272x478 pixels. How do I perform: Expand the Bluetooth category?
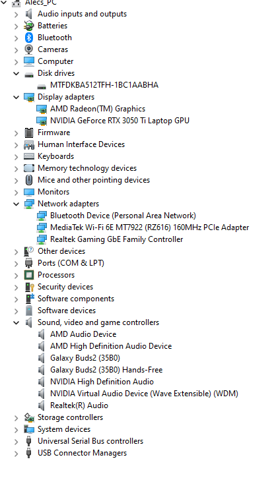pyautogui.click(x=17, y=38)
